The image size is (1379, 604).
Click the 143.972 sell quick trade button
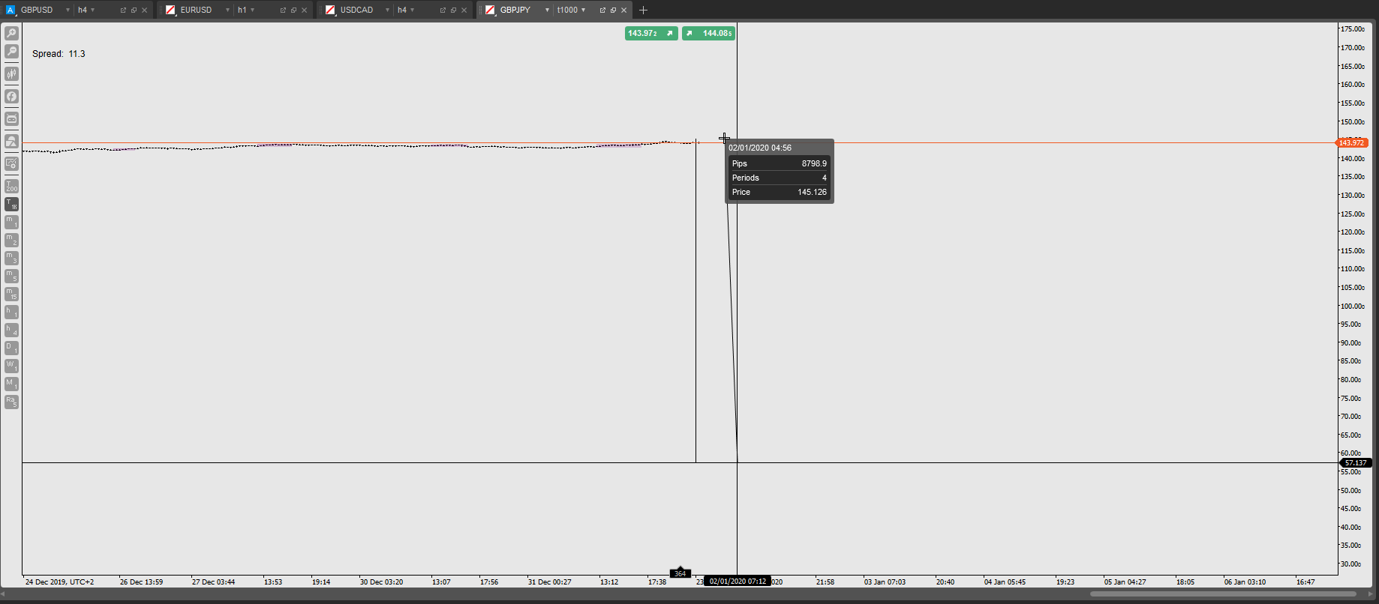651,33
